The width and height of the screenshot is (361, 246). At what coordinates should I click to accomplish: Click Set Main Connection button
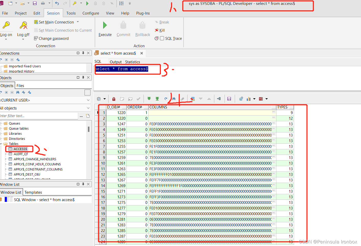54,22
